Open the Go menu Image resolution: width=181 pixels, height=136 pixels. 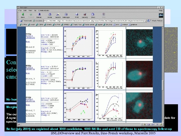point(35,10)
